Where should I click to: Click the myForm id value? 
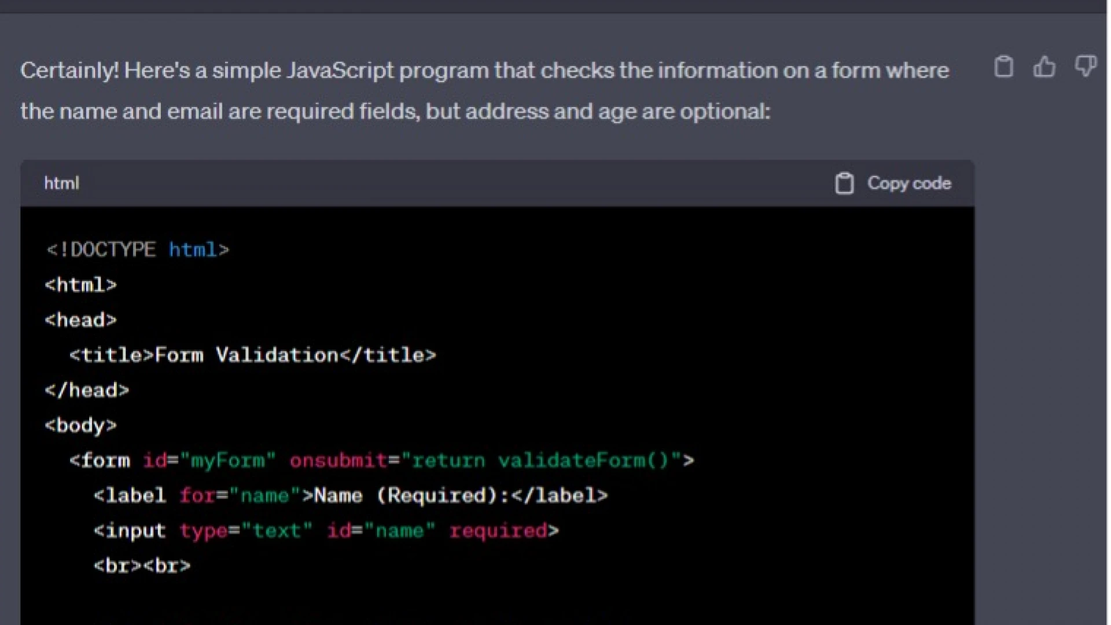click(x=227, y=461)
